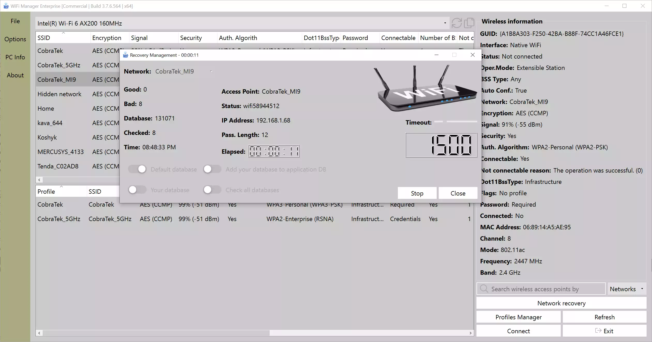The width and height of the screenshot is (652, 342).
Task: Minimize the Recovery Management dialog
Action: click(436, 55)
